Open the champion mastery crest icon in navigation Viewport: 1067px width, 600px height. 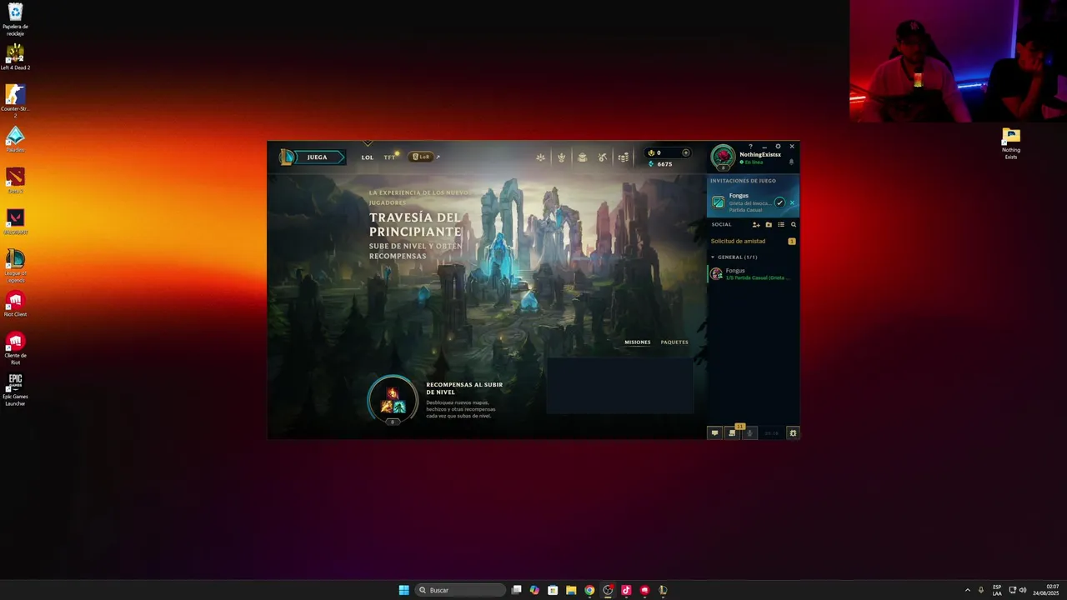pyautogui.click(x=562, y=157)
